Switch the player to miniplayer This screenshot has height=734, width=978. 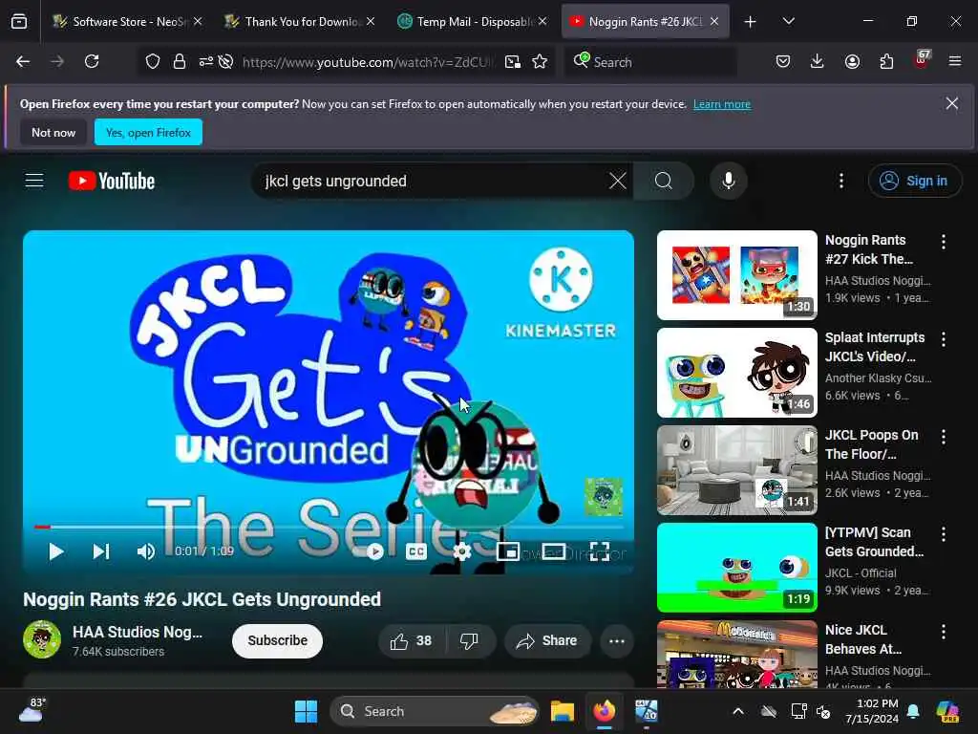508,551
